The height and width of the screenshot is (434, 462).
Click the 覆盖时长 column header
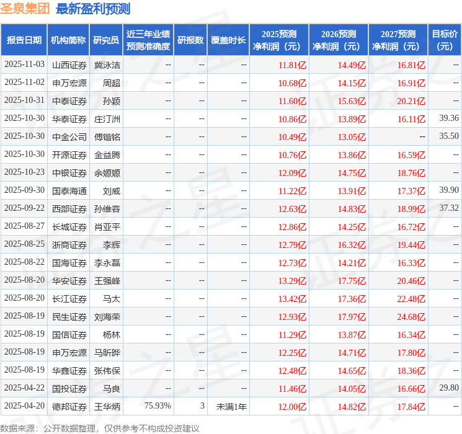click(228, 40)
